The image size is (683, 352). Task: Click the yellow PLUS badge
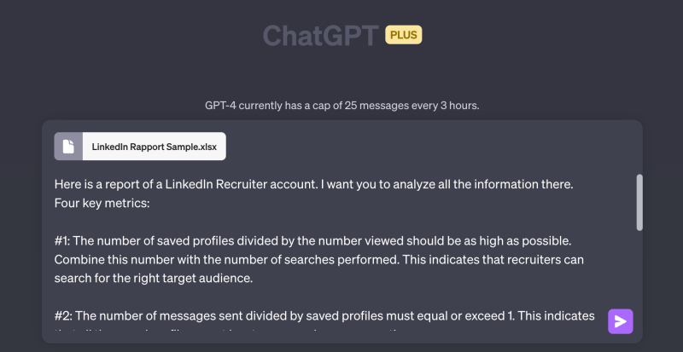pyautogui.click(x=403, y=35)
